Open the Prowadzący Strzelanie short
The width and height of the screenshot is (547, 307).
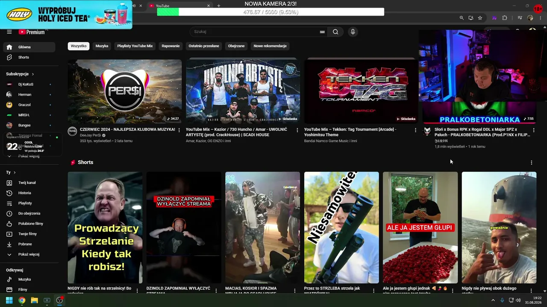pyautogui.click(x=105, y=228)
